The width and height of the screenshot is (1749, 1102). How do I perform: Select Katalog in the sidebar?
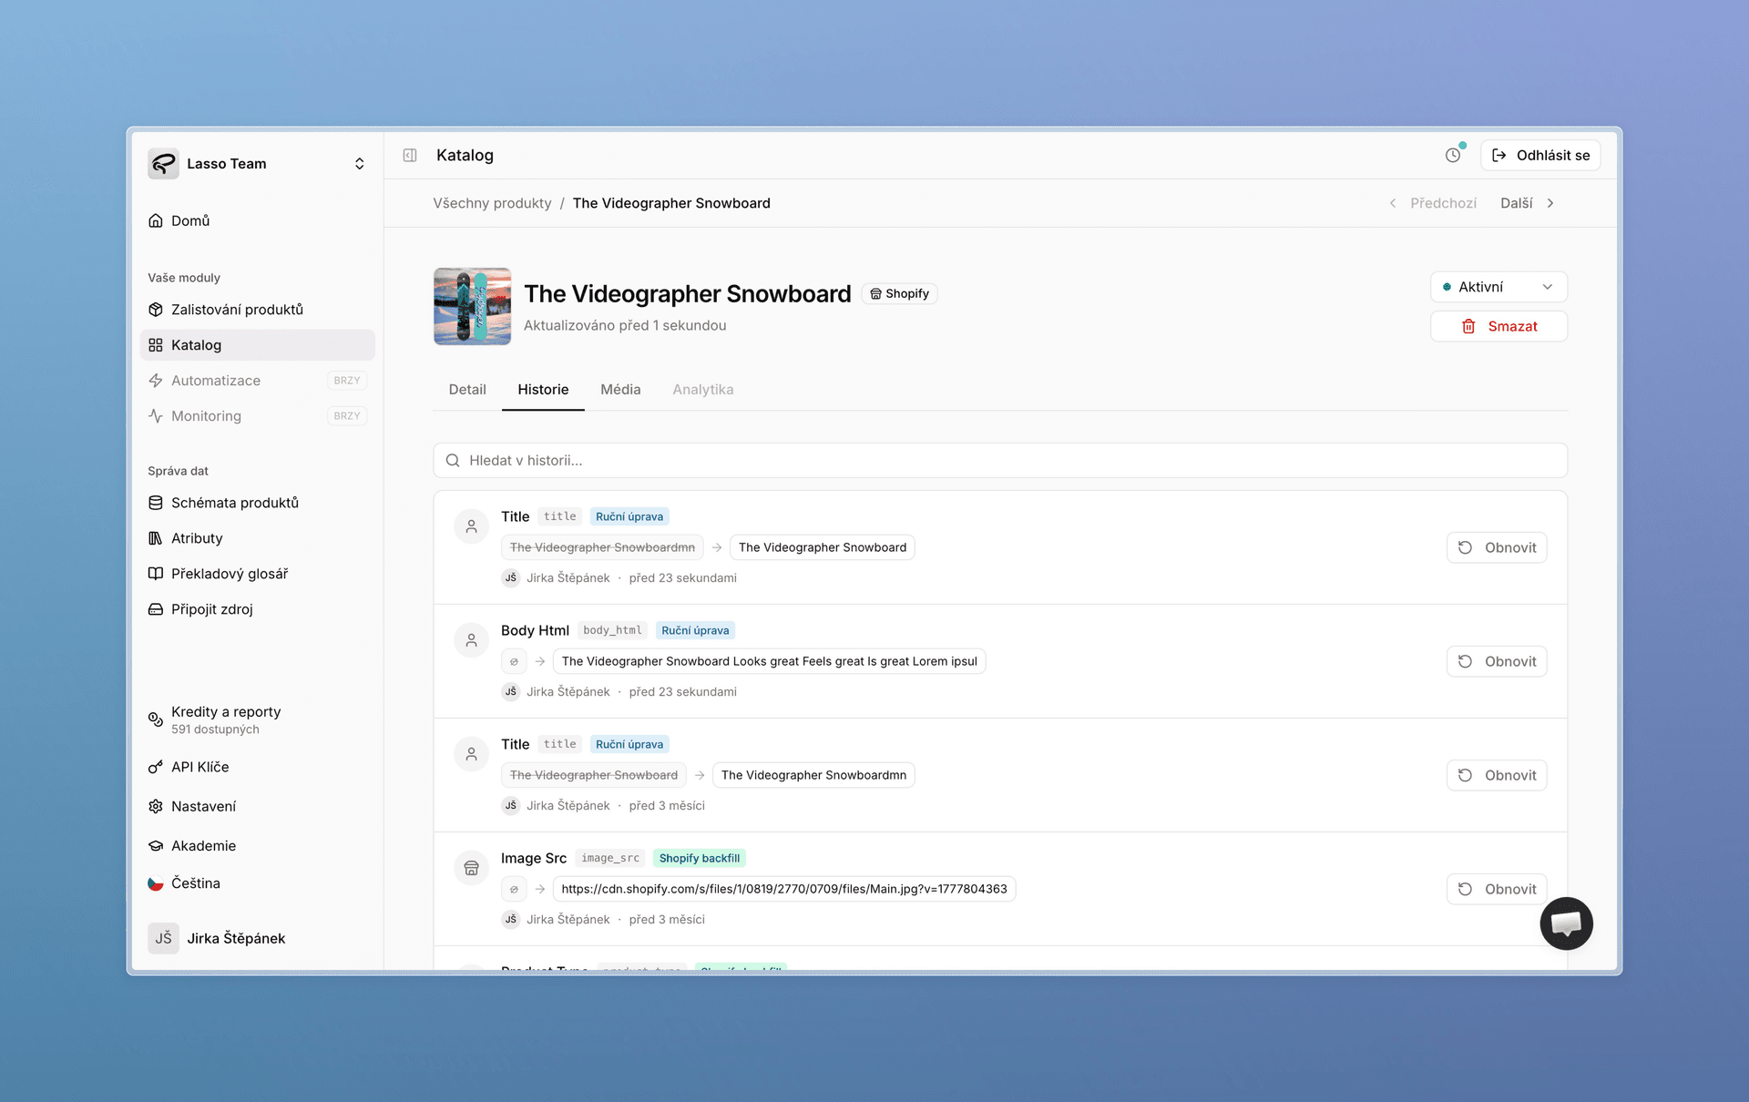(258, 345)
